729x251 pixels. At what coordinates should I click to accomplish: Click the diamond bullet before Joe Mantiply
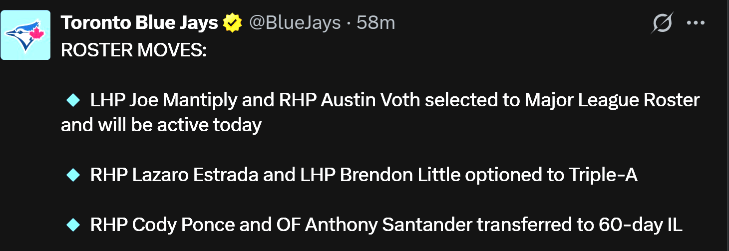click(x=73, y=100)
